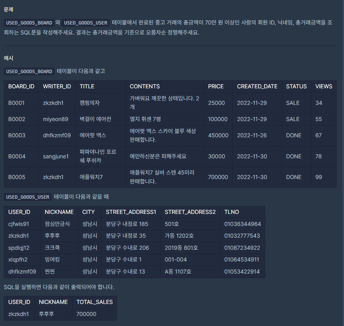The width and height of the screenshot is (344, 326).
Task: Click nickname 크크큭
Action: click(52, 248)
